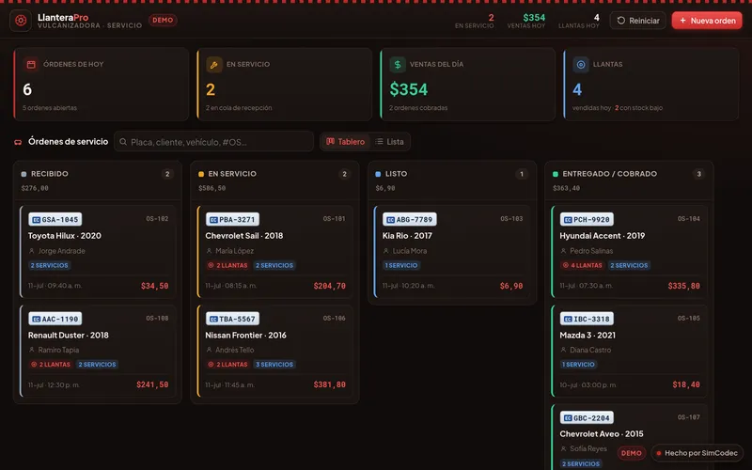Click the Ventas del día summary card
The image size is (752, 470).
467,84
